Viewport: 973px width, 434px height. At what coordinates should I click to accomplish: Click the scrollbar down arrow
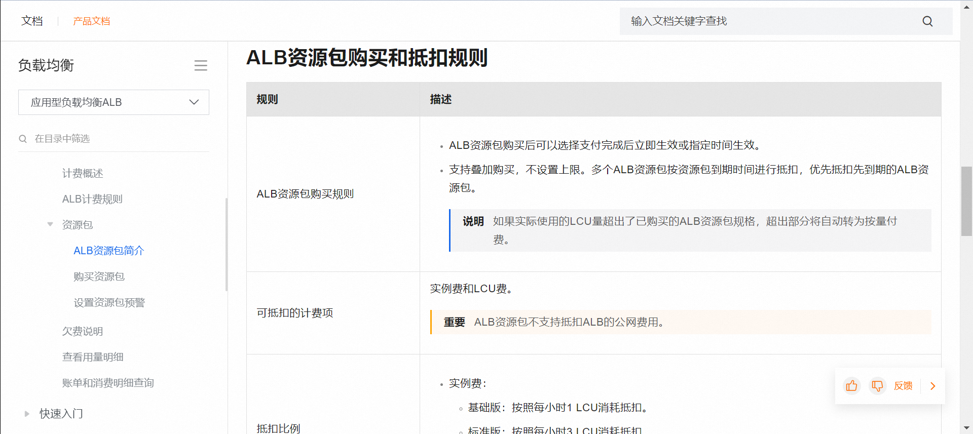[x=967, y=428]
